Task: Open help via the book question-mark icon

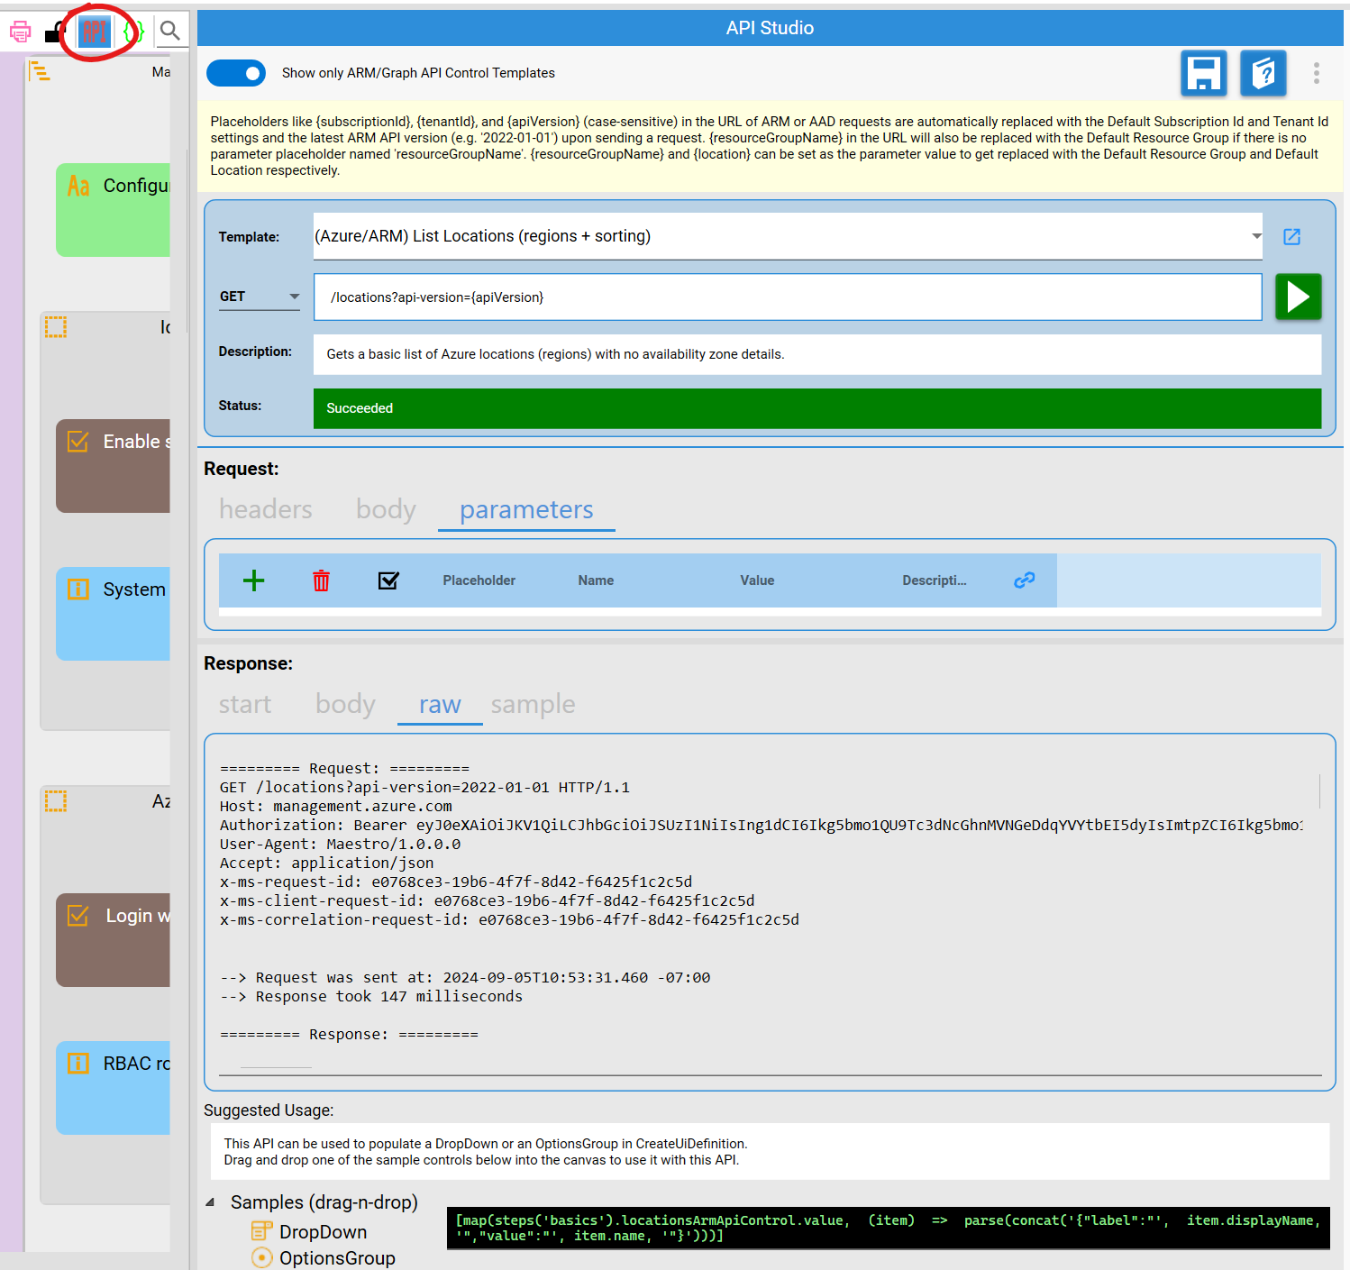Action: tap(1263, 73)
